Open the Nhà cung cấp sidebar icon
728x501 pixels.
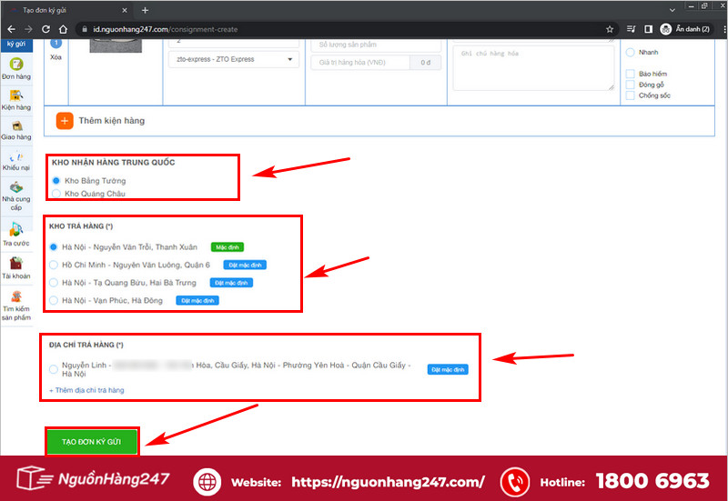coord(16,187)
